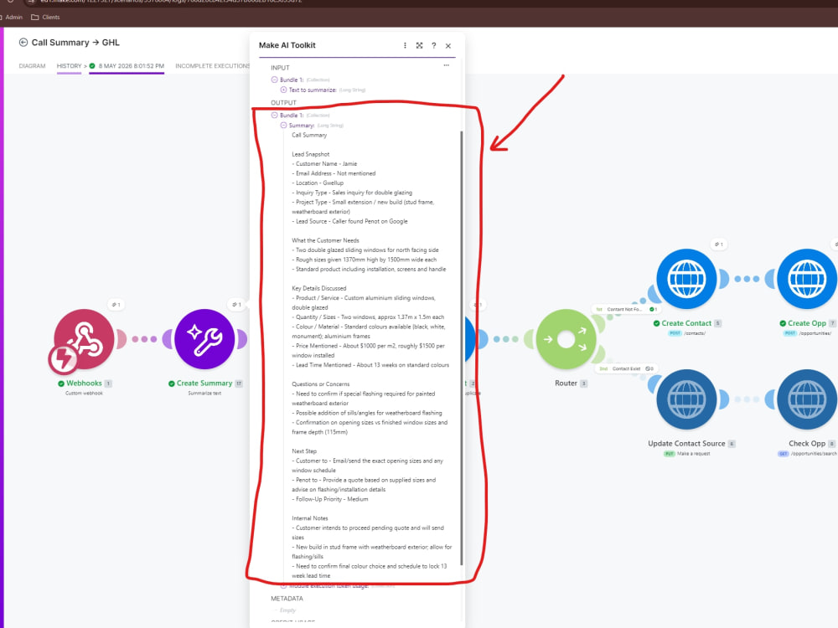The width and height of the screenshot is (838, 628).
Task: Click the 'Next Step' heading
Action: 304,451
